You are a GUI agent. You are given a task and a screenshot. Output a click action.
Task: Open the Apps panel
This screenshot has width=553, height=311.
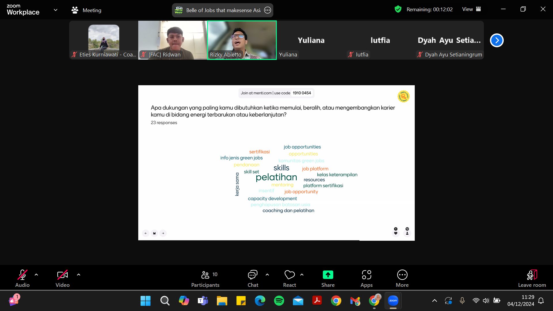coord(367,278)
